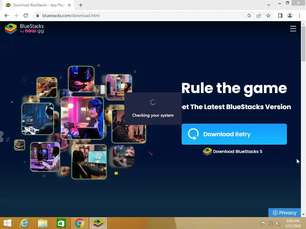This screenshot has height=229, width=306.
Task: Open Chrome three-dot menu
Action: coord(299,16)
